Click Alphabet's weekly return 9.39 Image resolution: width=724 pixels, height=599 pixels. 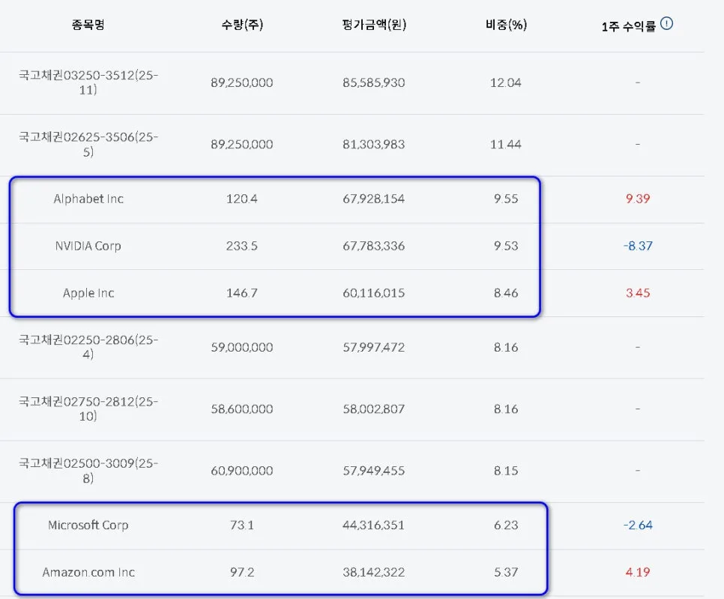[x=638, y=199]
